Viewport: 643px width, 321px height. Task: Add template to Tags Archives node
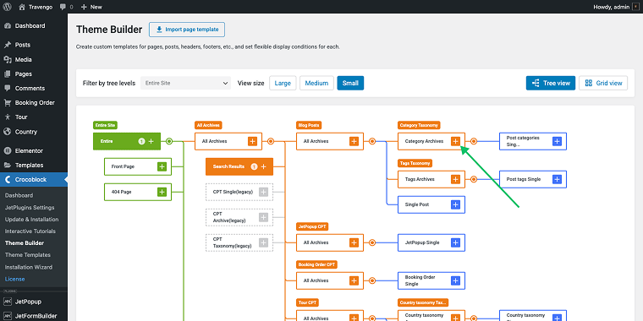[x=455, y=179]
